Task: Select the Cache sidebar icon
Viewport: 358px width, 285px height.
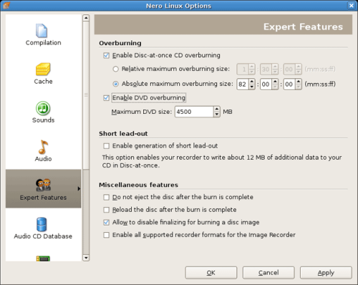Action: click(43, 69)
